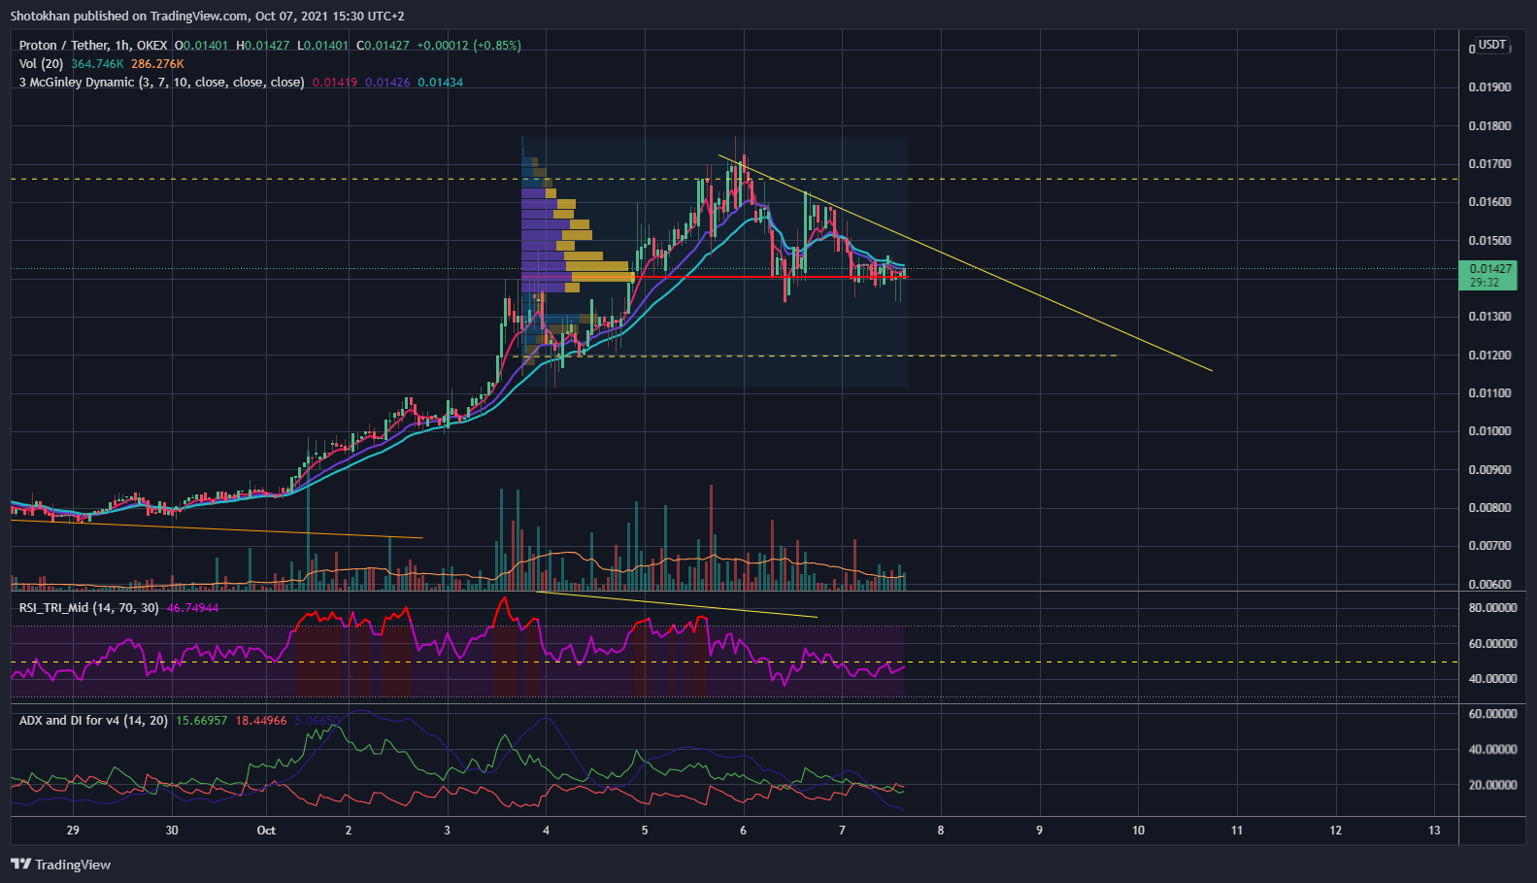
Task: Click the 0.01100 price axis label
Action: tap(1489, 392)
